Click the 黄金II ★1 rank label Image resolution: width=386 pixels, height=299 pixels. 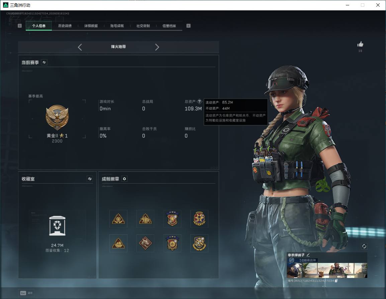[x=57, y=135]
